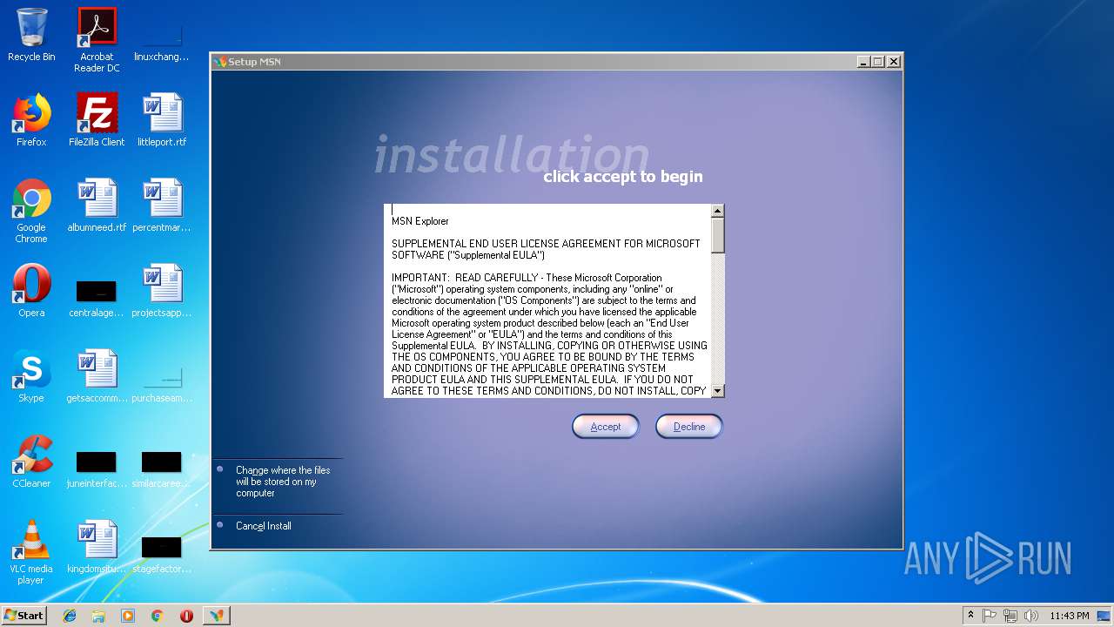
Task: Select the getsaccomm... document icon
Action: coord(97,376)
